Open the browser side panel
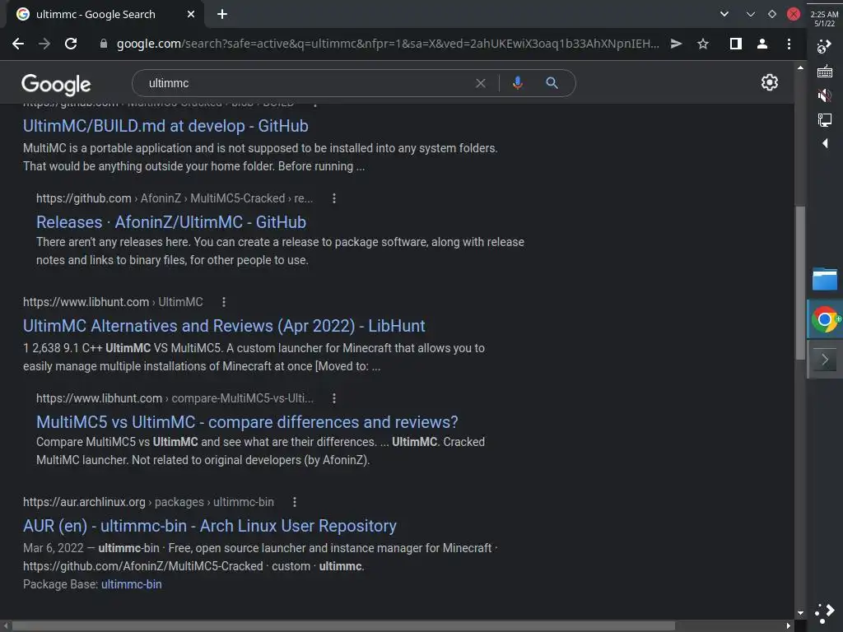This screenshot has height=632, width=843. click(x=735, y=44)
